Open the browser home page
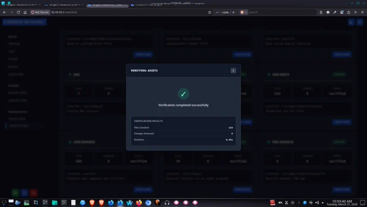The height and width of the screenshot is (207, 367). point(25,12)
